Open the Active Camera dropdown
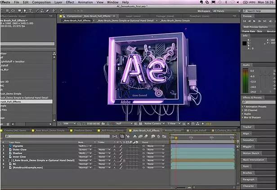This screenshot has height=190, width=277. click(x=154, y=124)
